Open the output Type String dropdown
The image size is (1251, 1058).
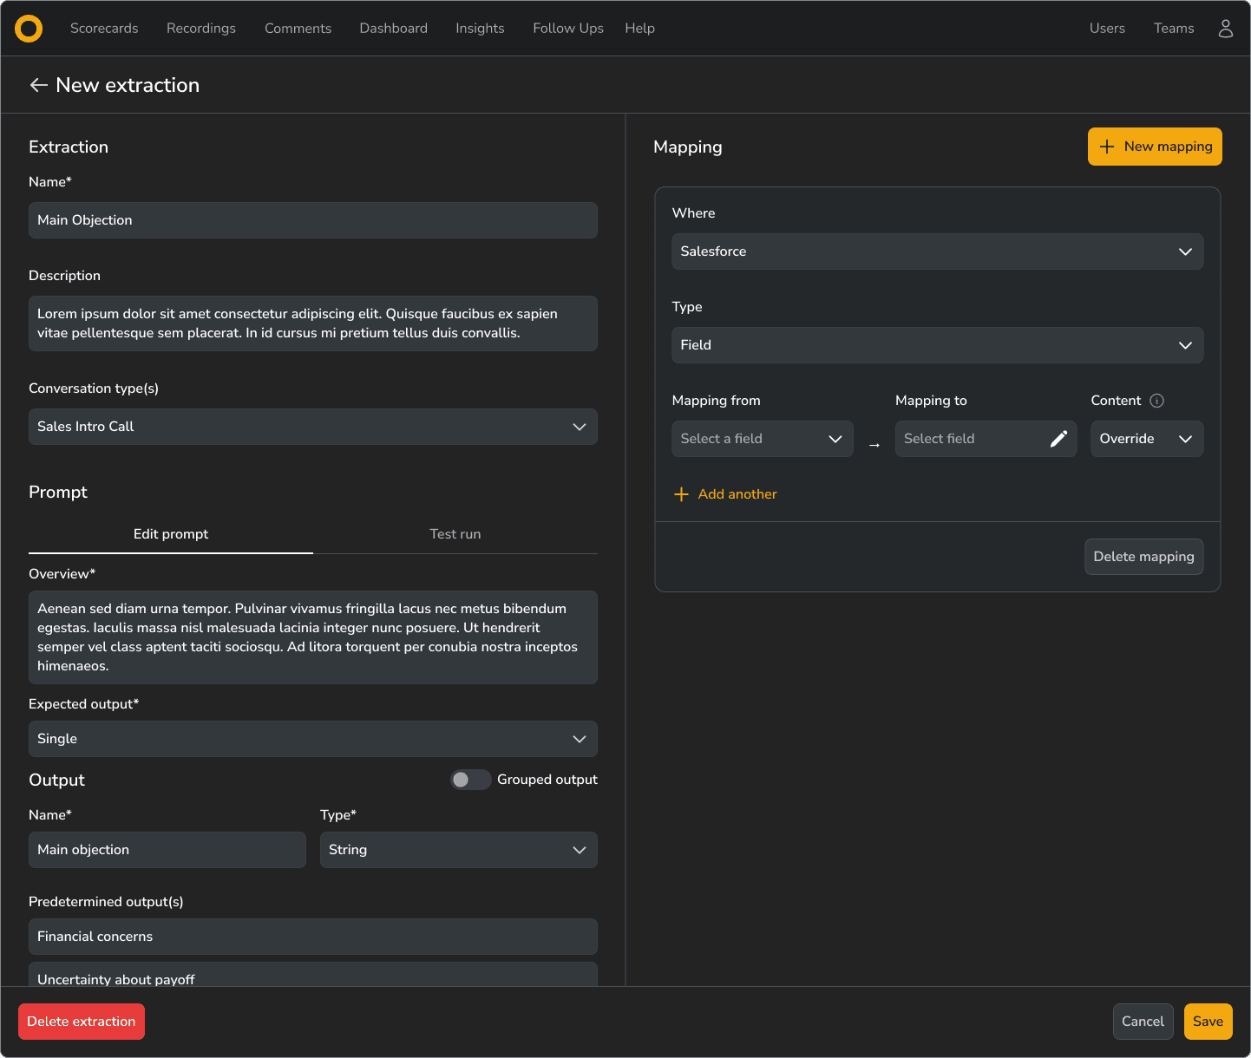(x=459, y=850)
